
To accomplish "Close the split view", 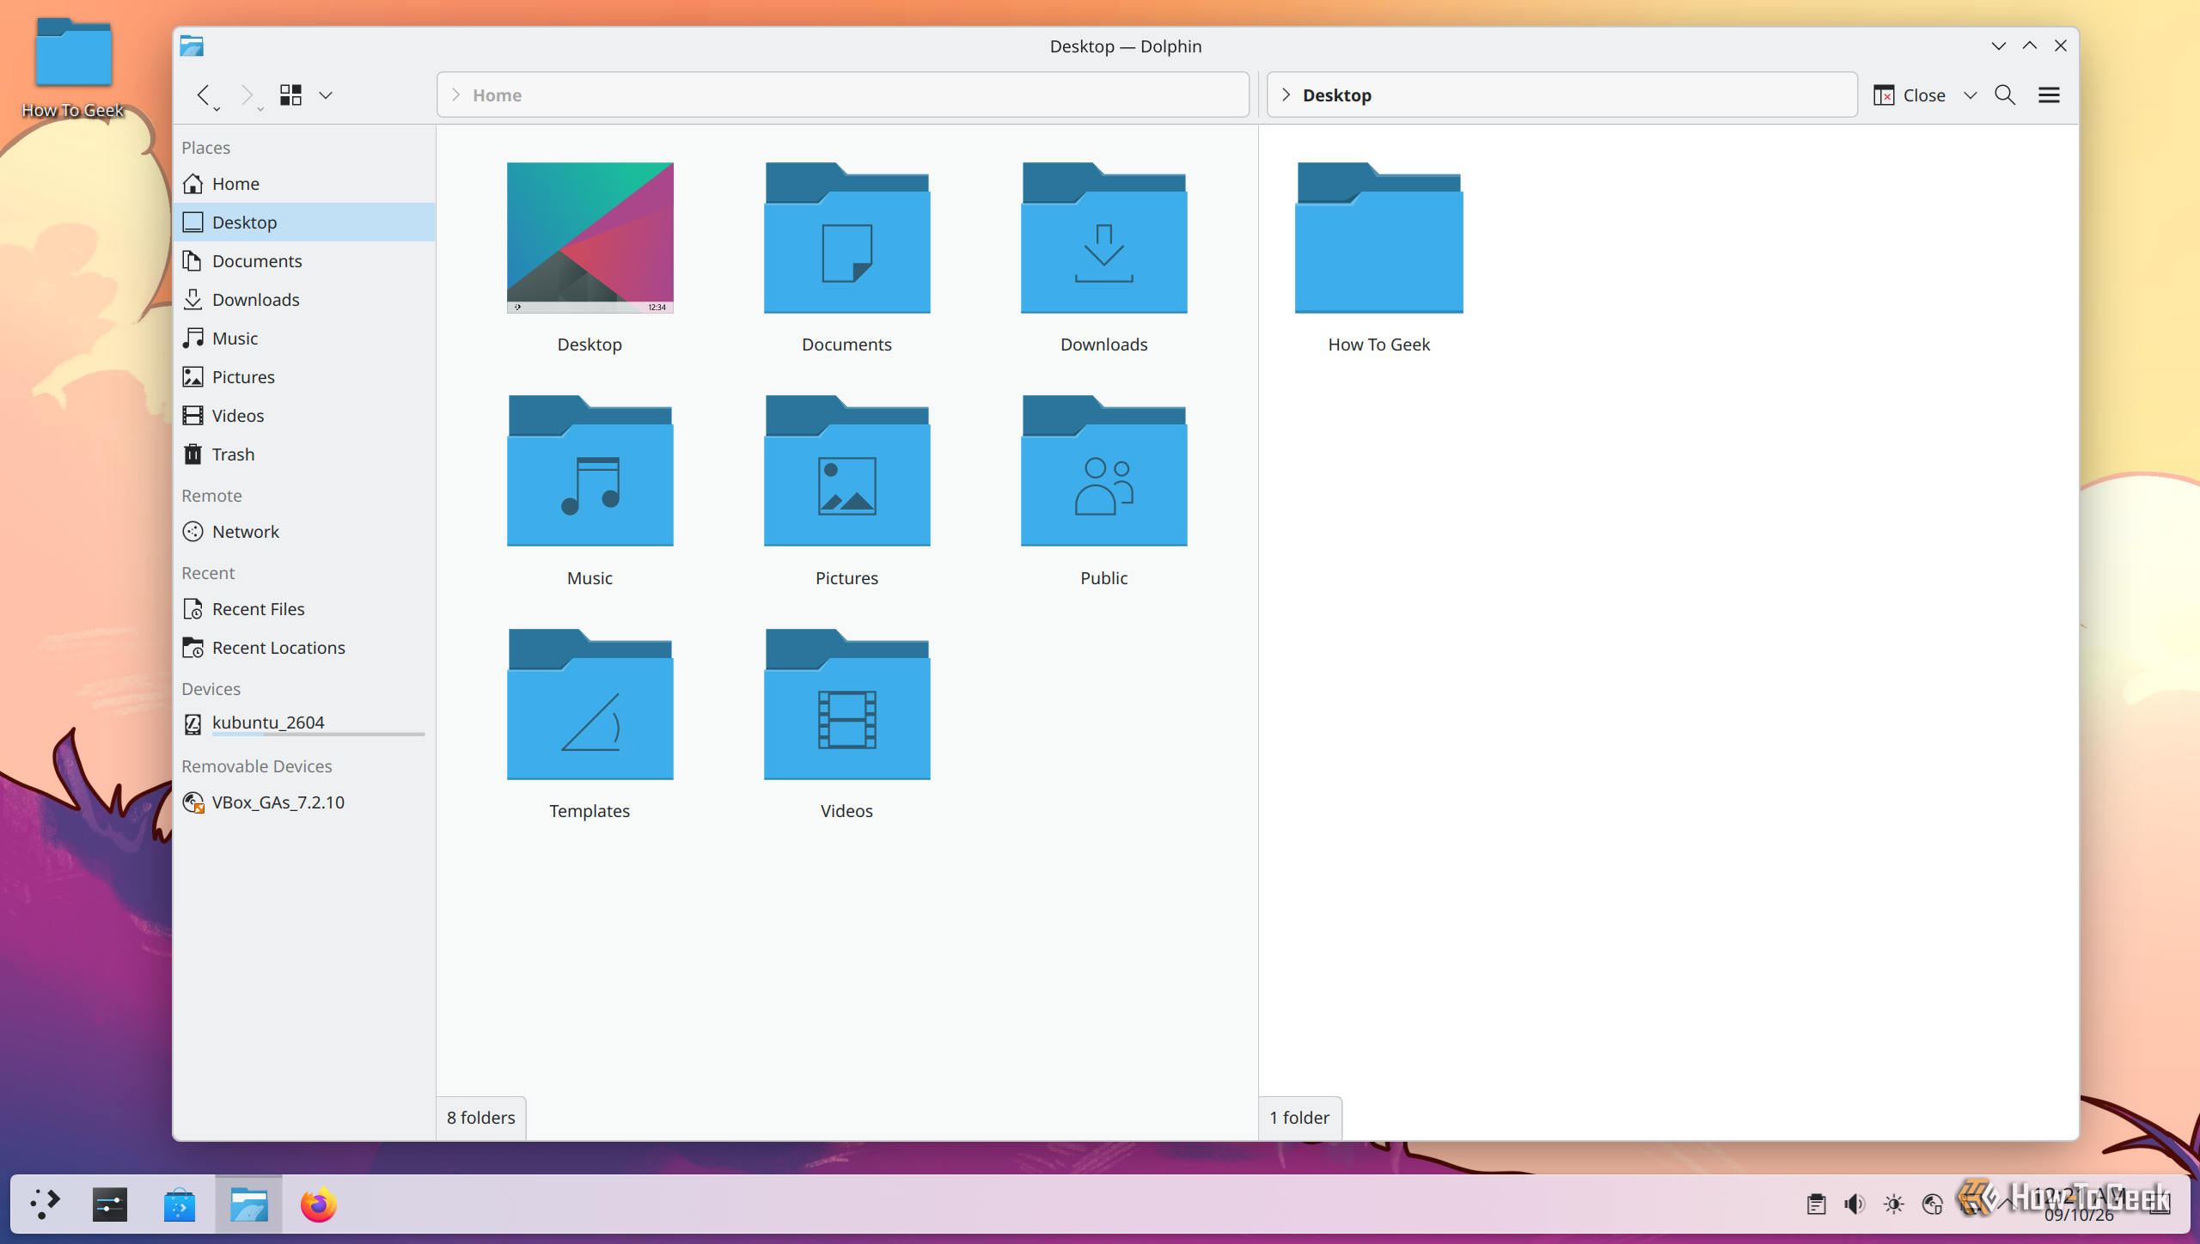I will point(1910,95).
